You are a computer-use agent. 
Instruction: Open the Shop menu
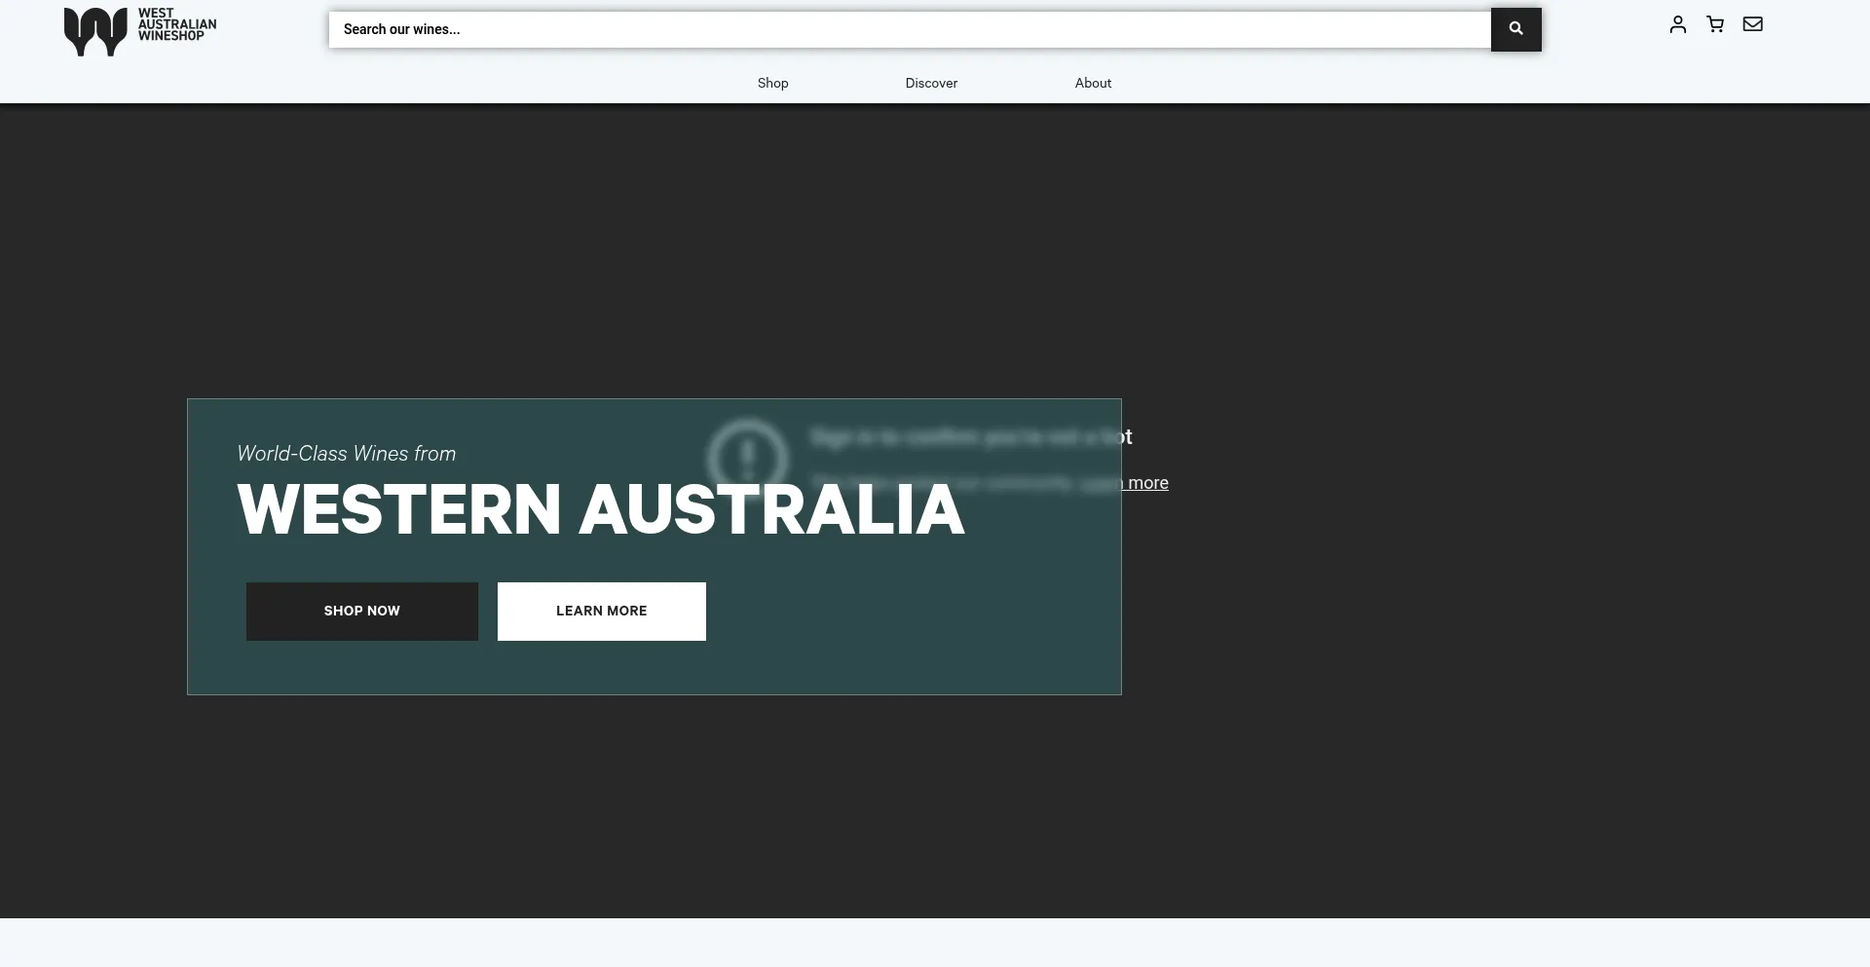pos(772,83)
